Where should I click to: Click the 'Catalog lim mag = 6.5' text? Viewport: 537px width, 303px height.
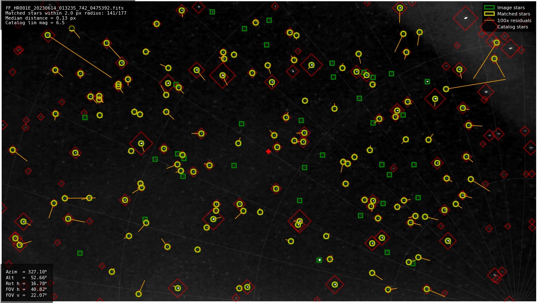[x=35, y=23]
